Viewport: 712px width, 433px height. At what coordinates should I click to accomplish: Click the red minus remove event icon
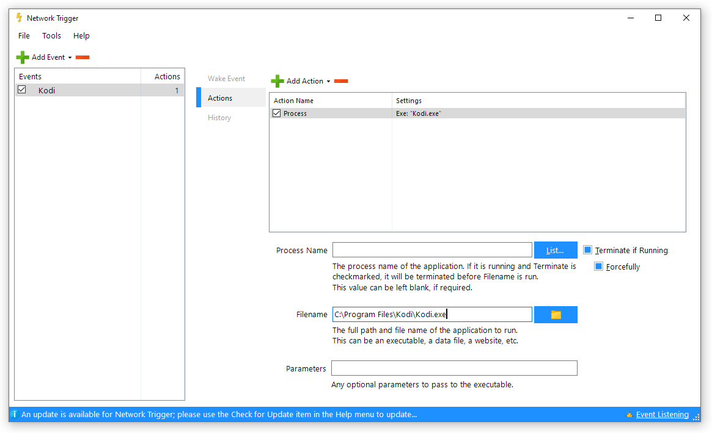pos(83,57)
